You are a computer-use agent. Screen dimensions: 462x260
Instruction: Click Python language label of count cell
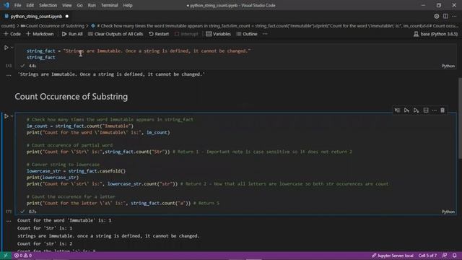(448, 212)
